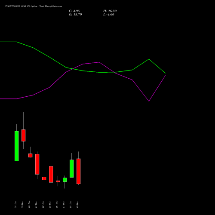Click the 17 Dec date label
215x215 pixels.
point(64,205)
